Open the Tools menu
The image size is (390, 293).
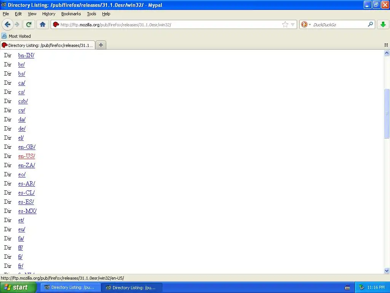click(x=91, y=14)
